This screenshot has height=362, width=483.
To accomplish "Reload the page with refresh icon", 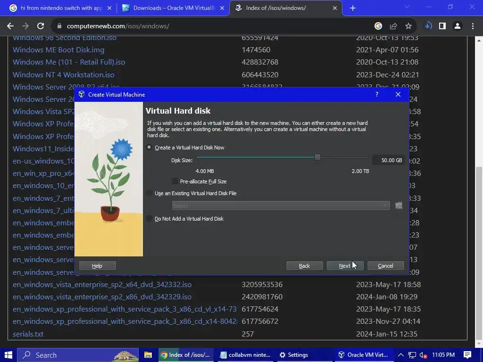I will [x=41, y=26].
